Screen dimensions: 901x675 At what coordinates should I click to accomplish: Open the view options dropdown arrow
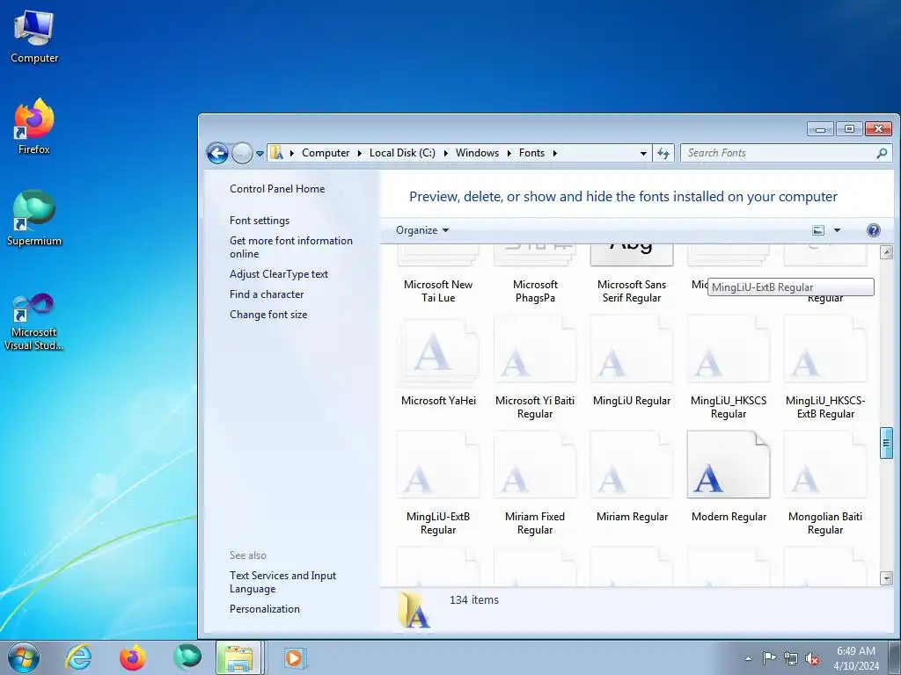(838, 230)
